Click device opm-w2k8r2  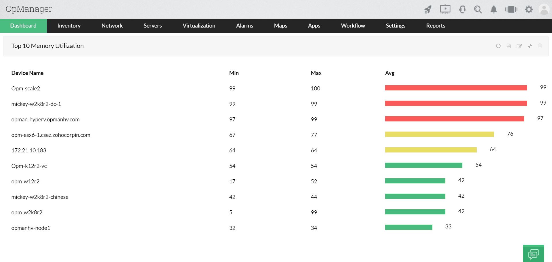click(27, 212)
